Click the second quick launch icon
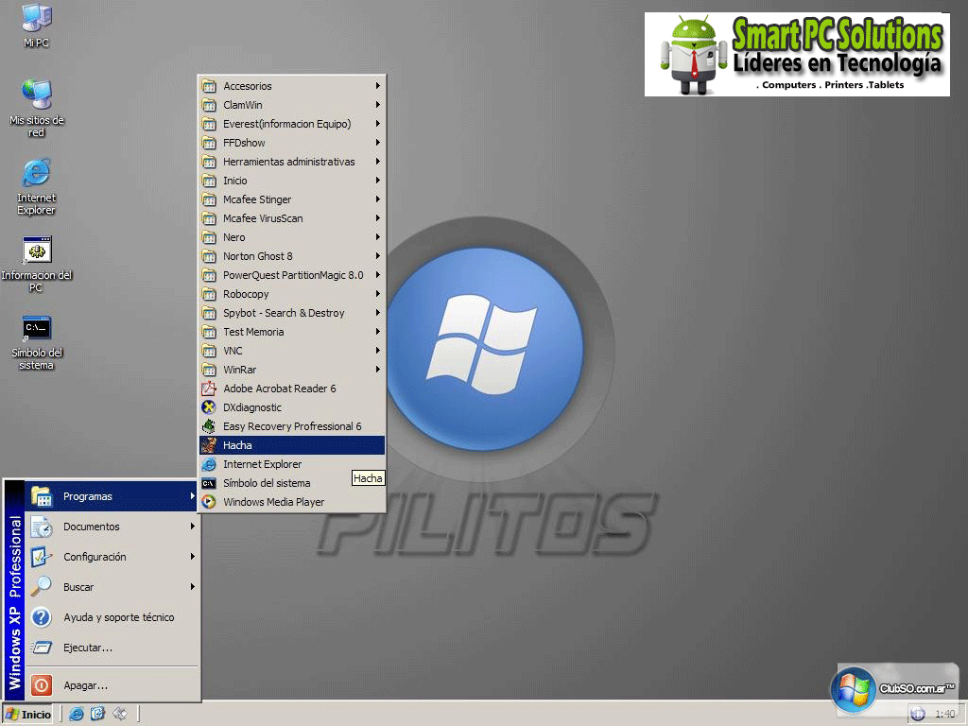968x726 pixels. [97, 714]
